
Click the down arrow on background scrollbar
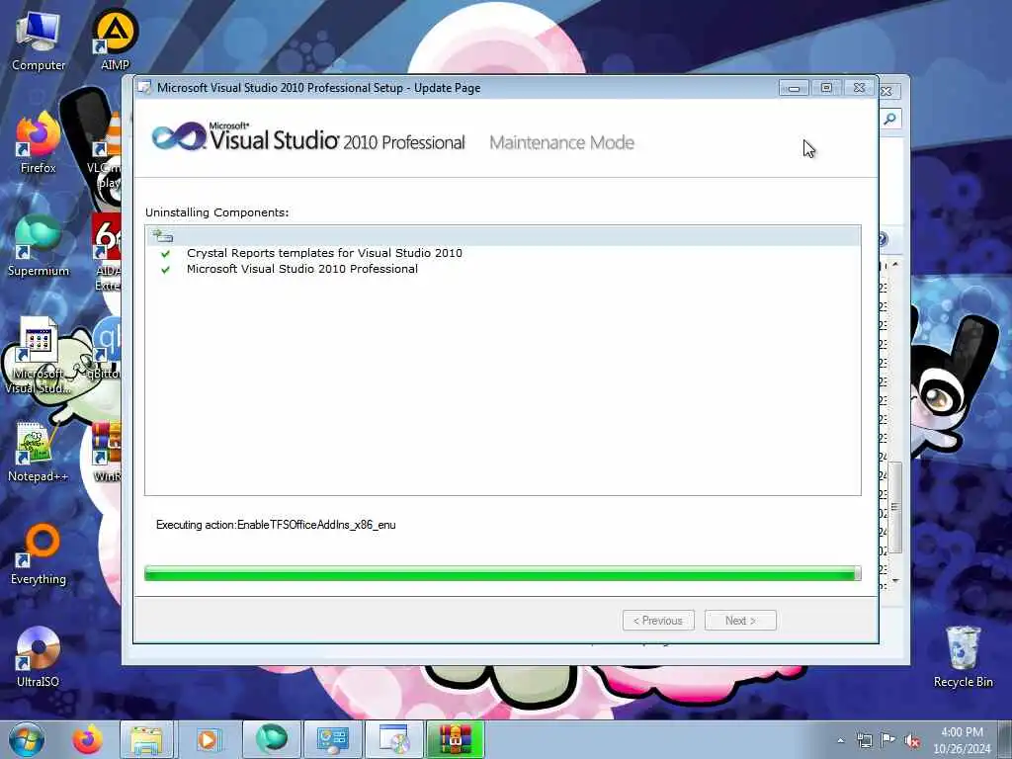tap(895, 581)
